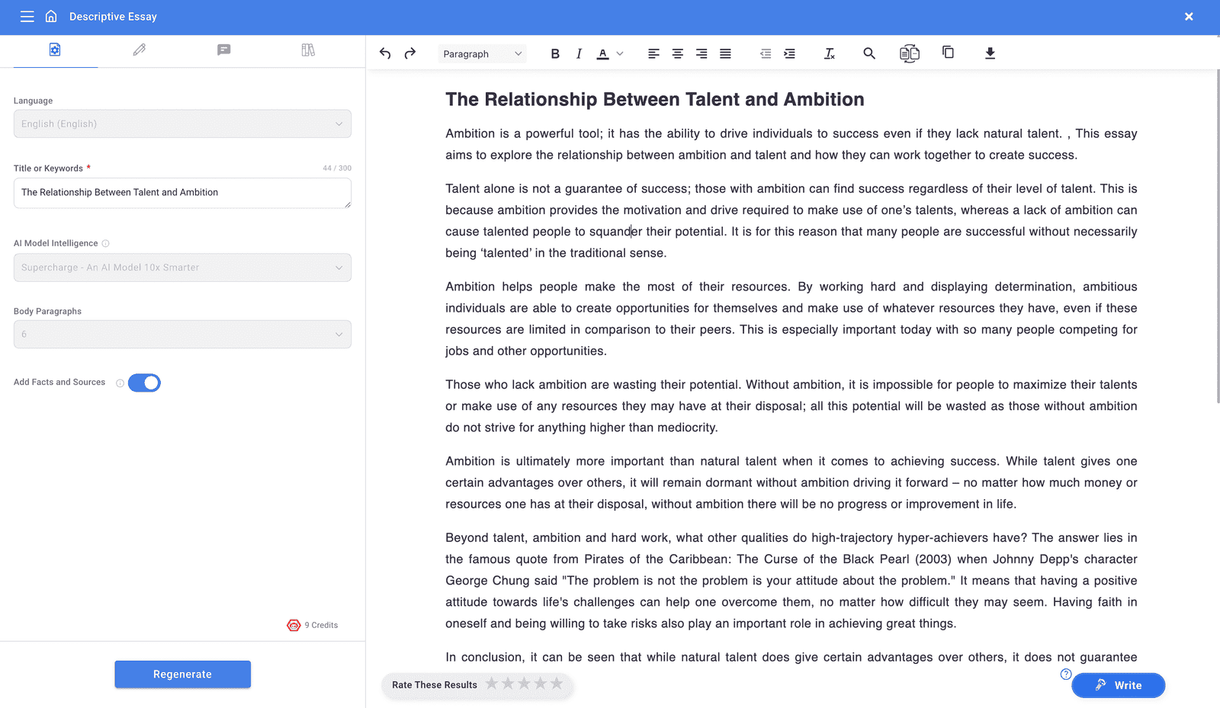Open the Body Paragraphs dropdown

click(182, 335)
